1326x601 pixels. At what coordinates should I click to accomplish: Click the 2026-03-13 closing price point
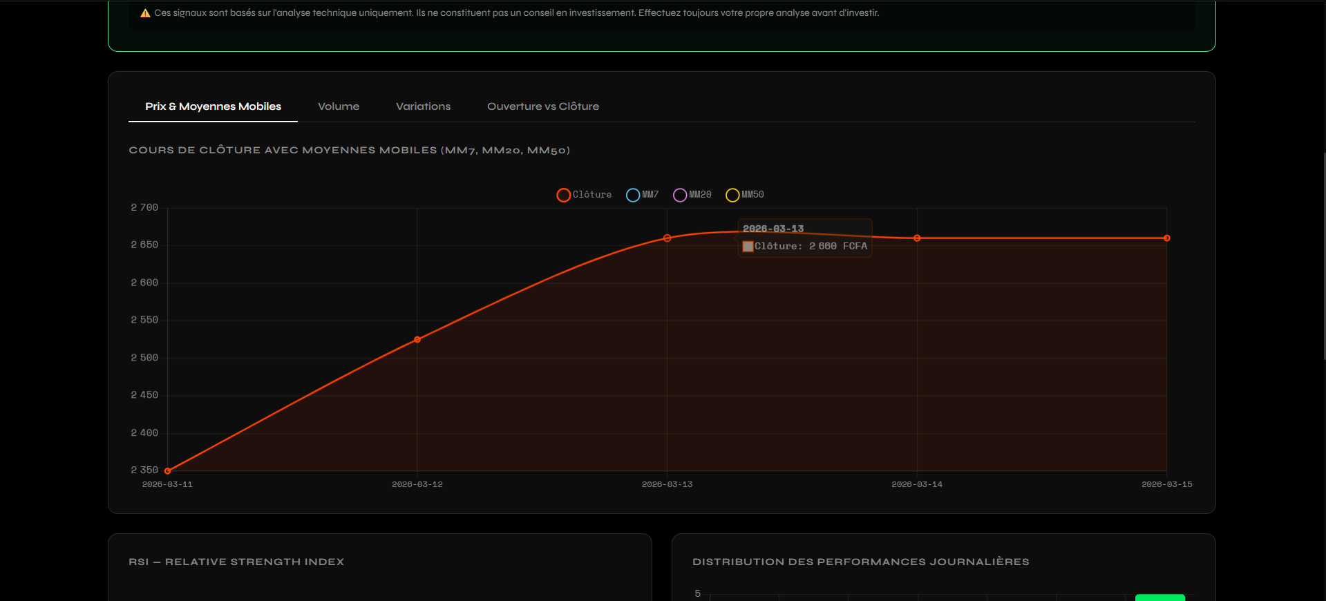667,238
